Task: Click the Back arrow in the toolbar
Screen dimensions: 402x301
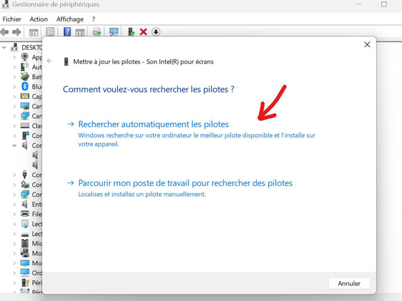Action: coord(4,32)
